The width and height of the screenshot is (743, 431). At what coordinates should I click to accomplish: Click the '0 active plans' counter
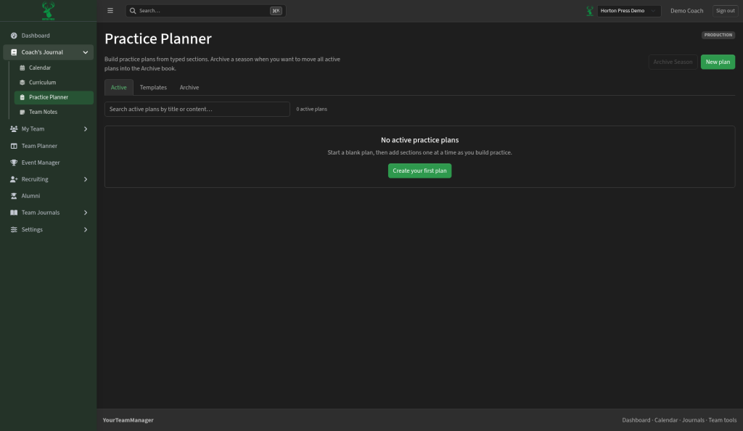click(311, 109)
